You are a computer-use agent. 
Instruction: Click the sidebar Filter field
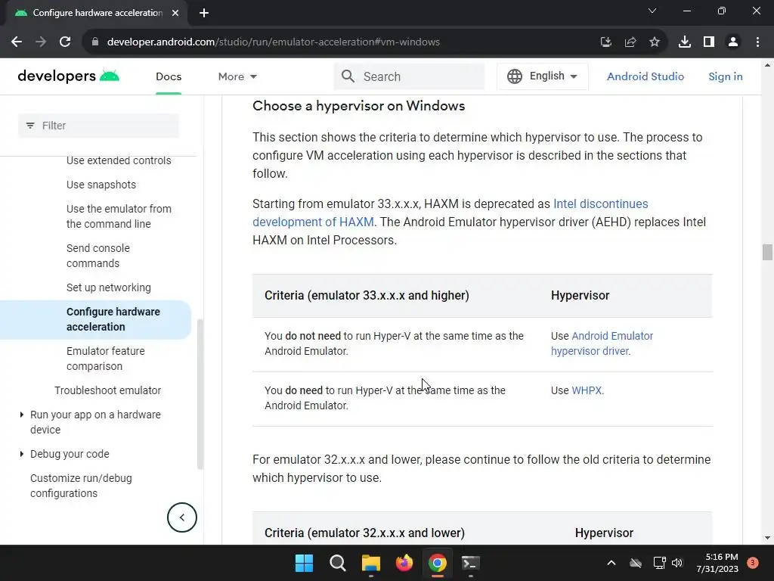98,126
